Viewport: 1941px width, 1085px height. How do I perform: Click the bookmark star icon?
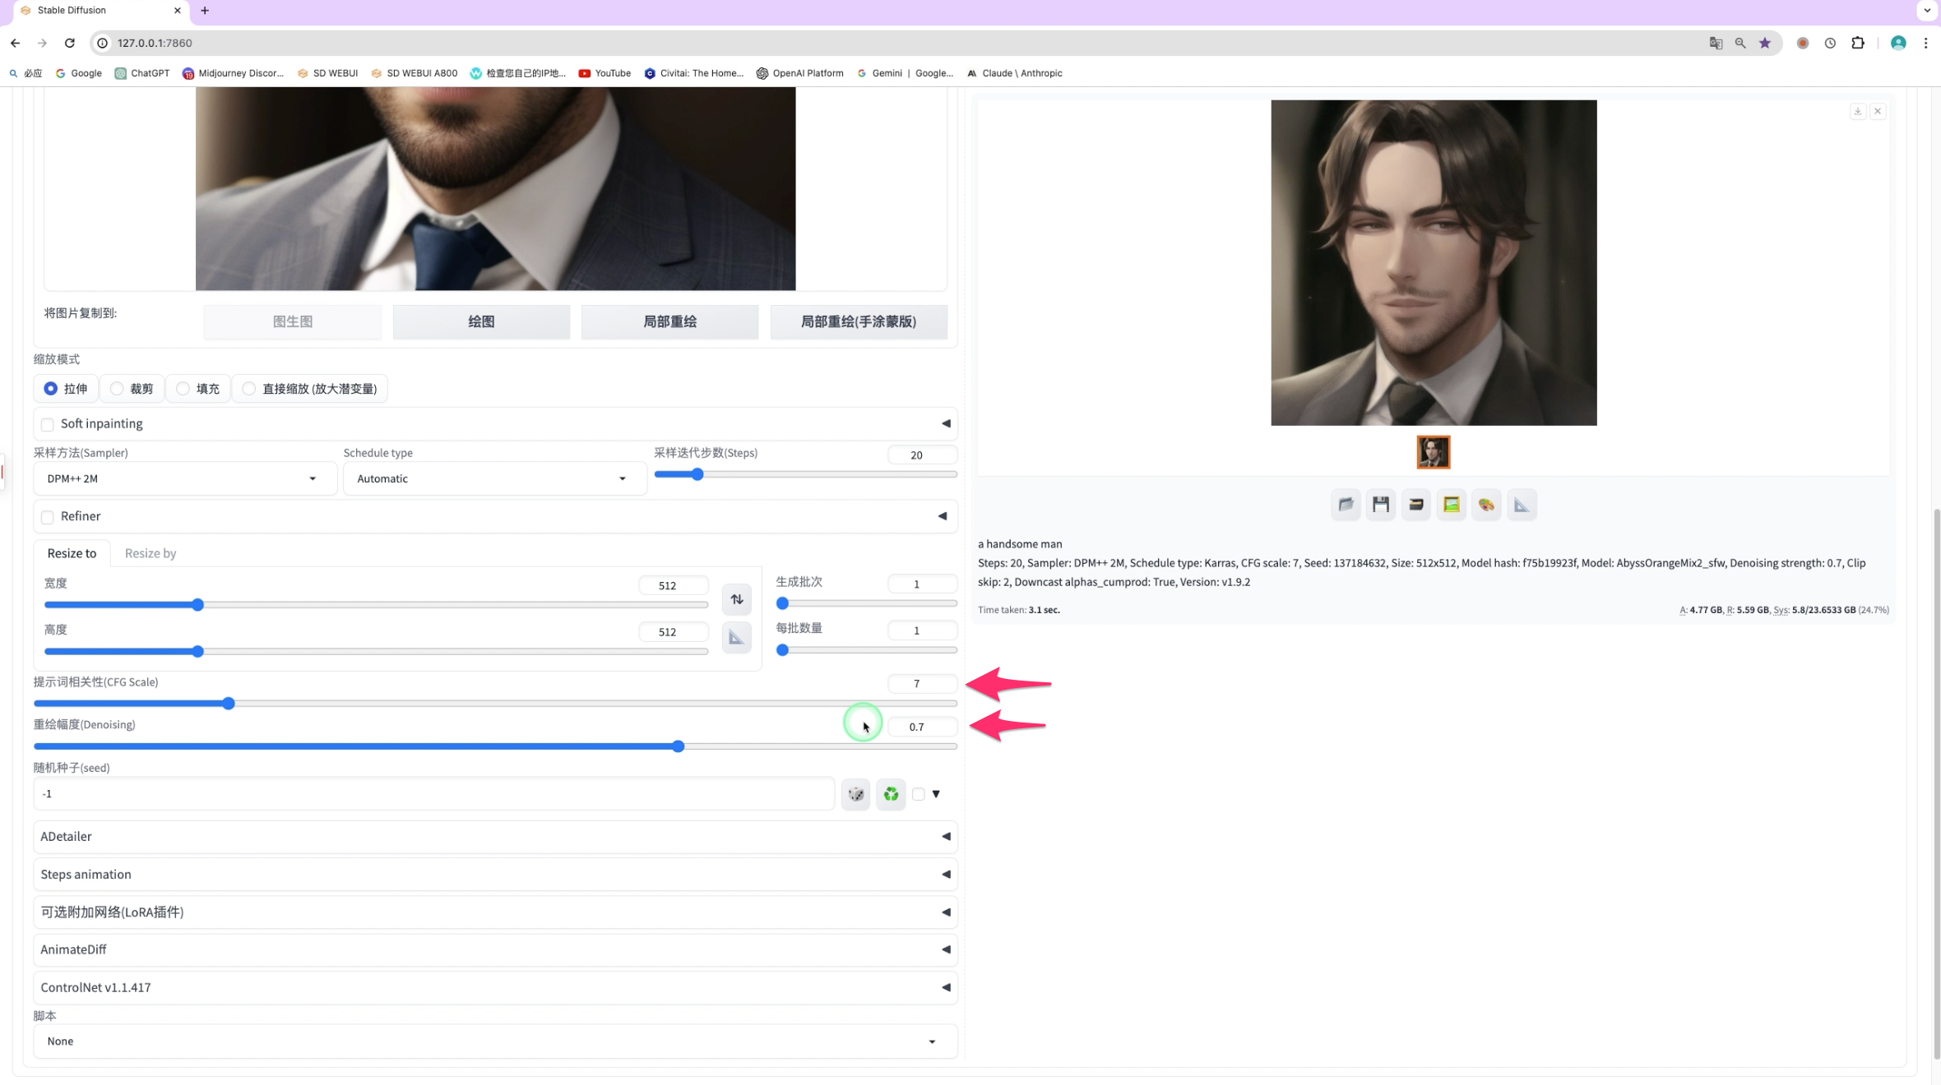[1765, 43]
